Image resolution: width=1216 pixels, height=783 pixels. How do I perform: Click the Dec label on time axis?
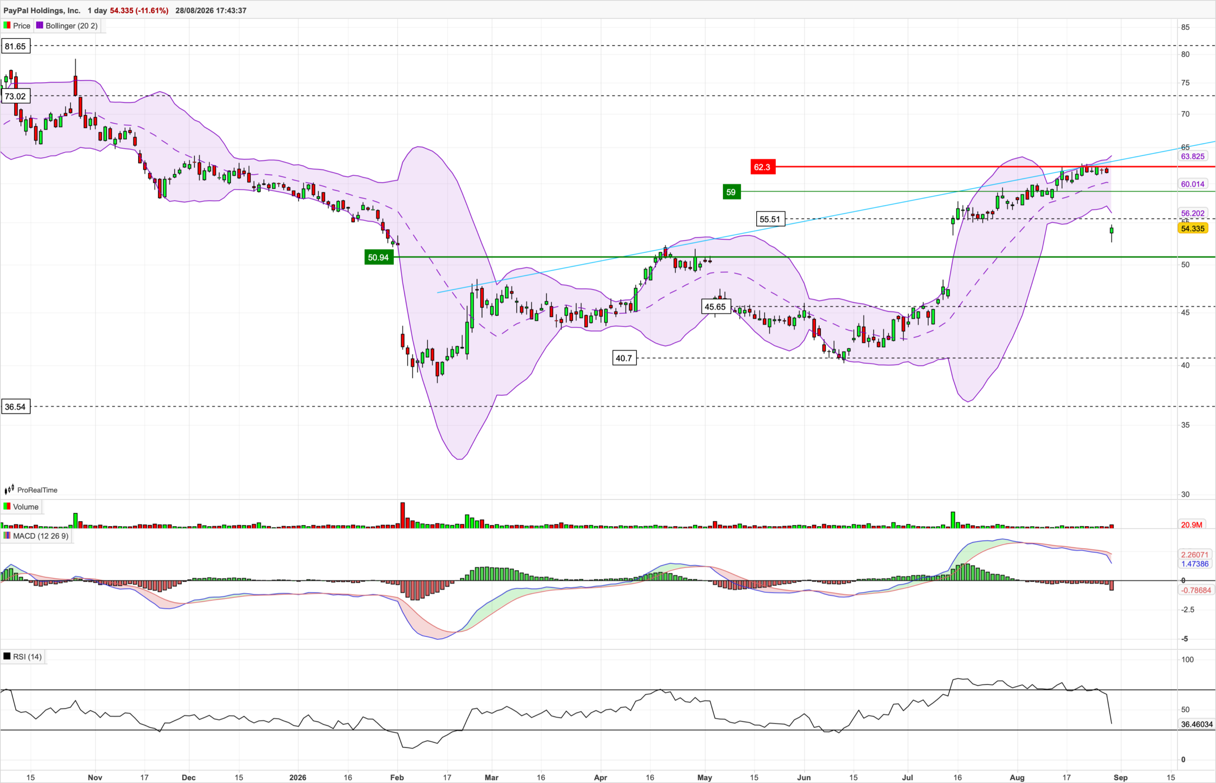tap(189, 777)
